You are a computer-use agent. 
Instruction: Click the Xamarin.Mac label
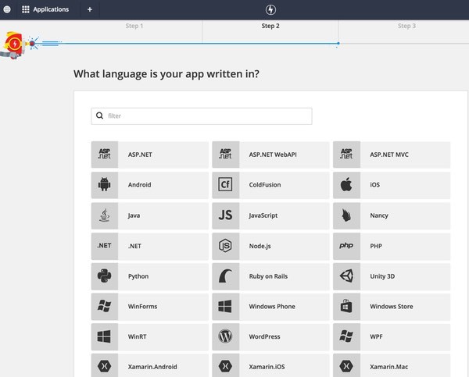coord(388,367)
